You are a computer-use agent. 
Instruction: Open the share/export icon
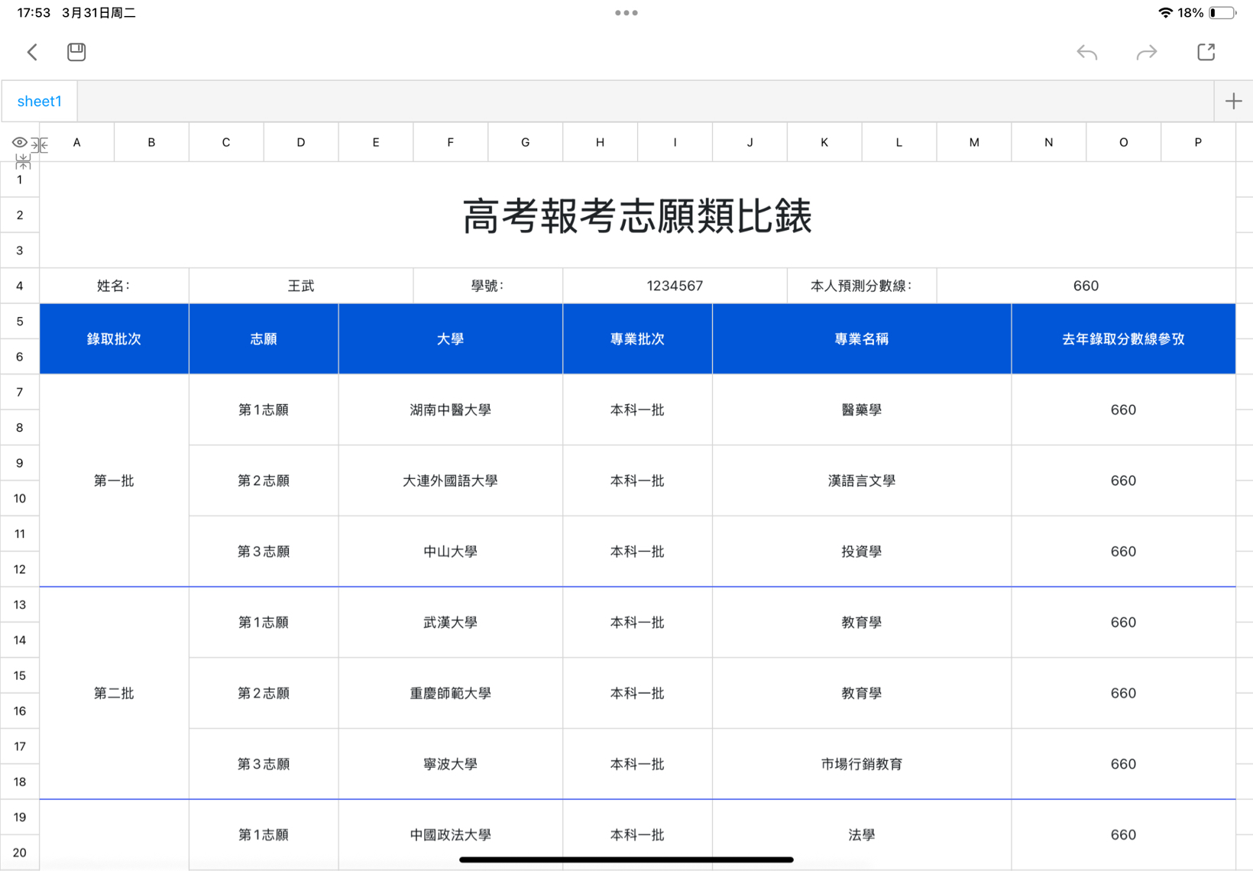[x=1206, y=52]
